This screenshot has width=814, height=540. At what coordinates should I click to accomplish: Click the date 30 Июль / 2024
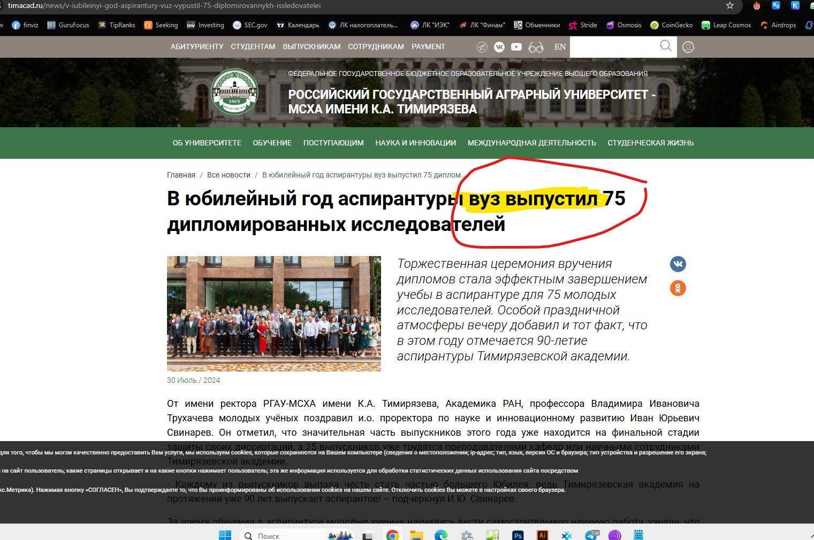pyautogui.click(x=193, y=380)
